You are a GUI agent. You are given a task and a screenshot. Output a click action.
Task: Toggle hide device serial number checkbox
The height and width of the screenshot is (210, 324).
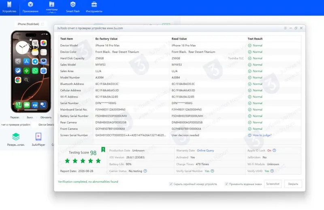click(x=171, y=184)
